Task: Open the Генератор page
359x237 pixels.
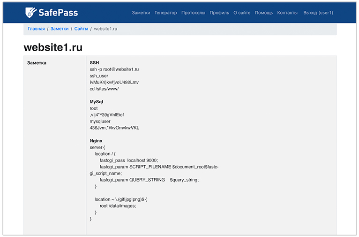Action: point(165,13)
